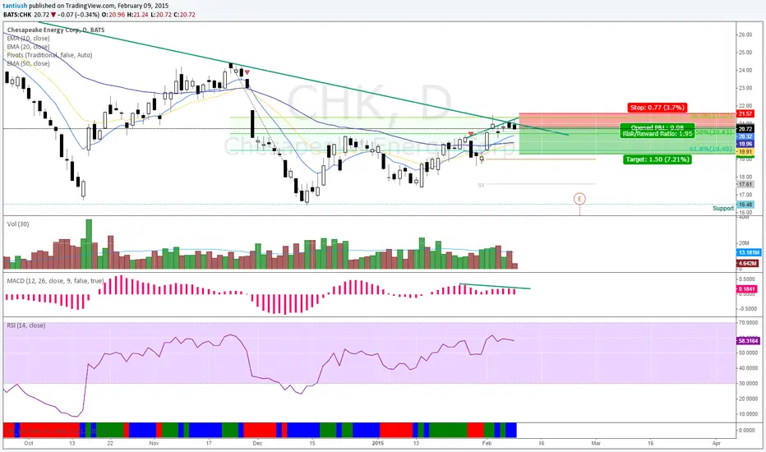Image resolution: width=766 pixels, height=452 pixels.
Task: Click the Support line text label
Action: click(x=723, y=208)
